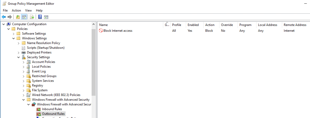Open the View menu
Screen dimensions: 310x118
(28, 10)
